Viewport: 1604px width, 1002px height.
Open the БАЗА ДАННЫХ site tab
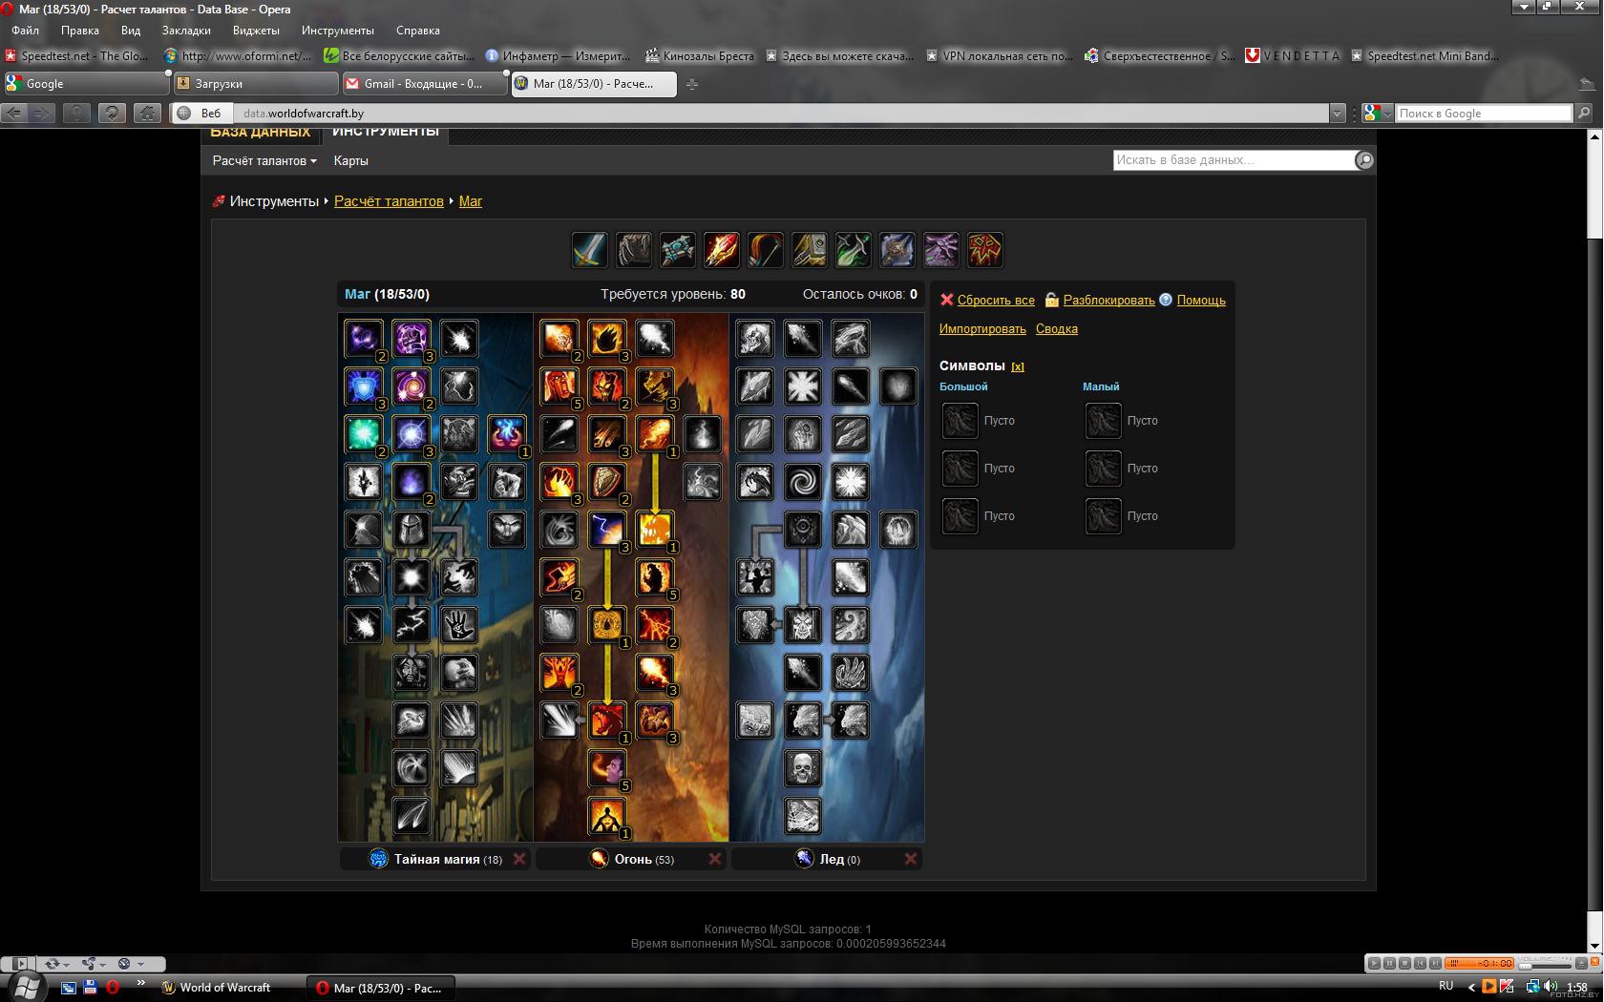[x=261, y=134]
